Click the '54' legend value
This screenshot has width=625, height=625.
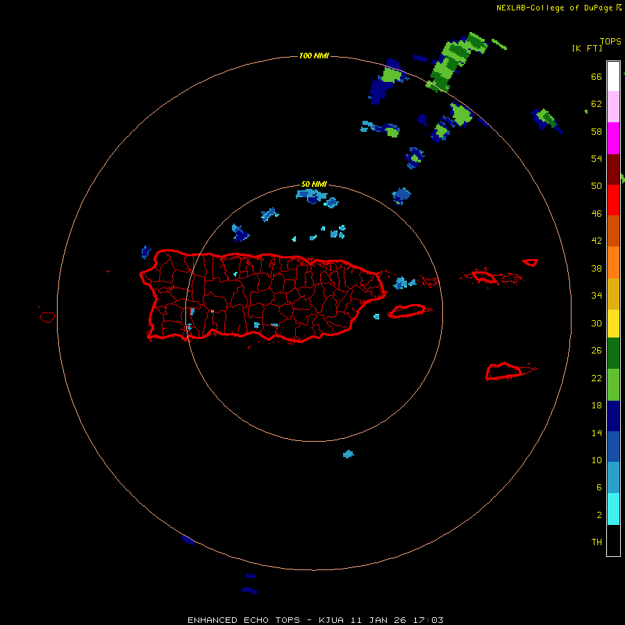click(597, 158)
